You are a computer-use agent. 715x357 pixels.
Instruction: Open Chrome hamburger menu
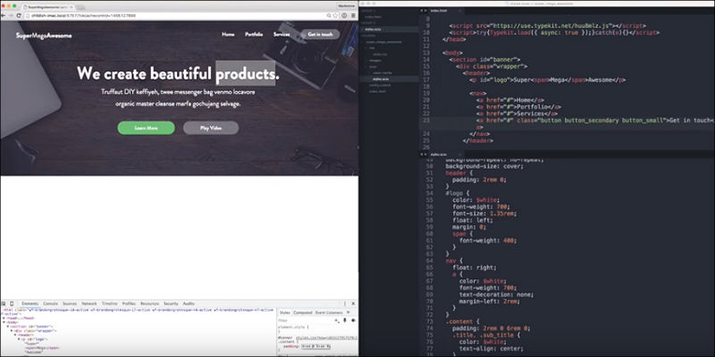[x=353, y=15]
